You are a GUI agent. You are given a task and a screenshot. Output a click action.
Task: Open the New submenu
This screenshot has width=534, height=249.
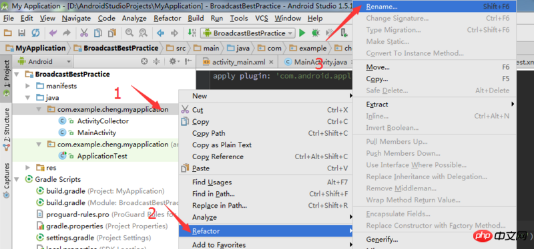(266, 96)
